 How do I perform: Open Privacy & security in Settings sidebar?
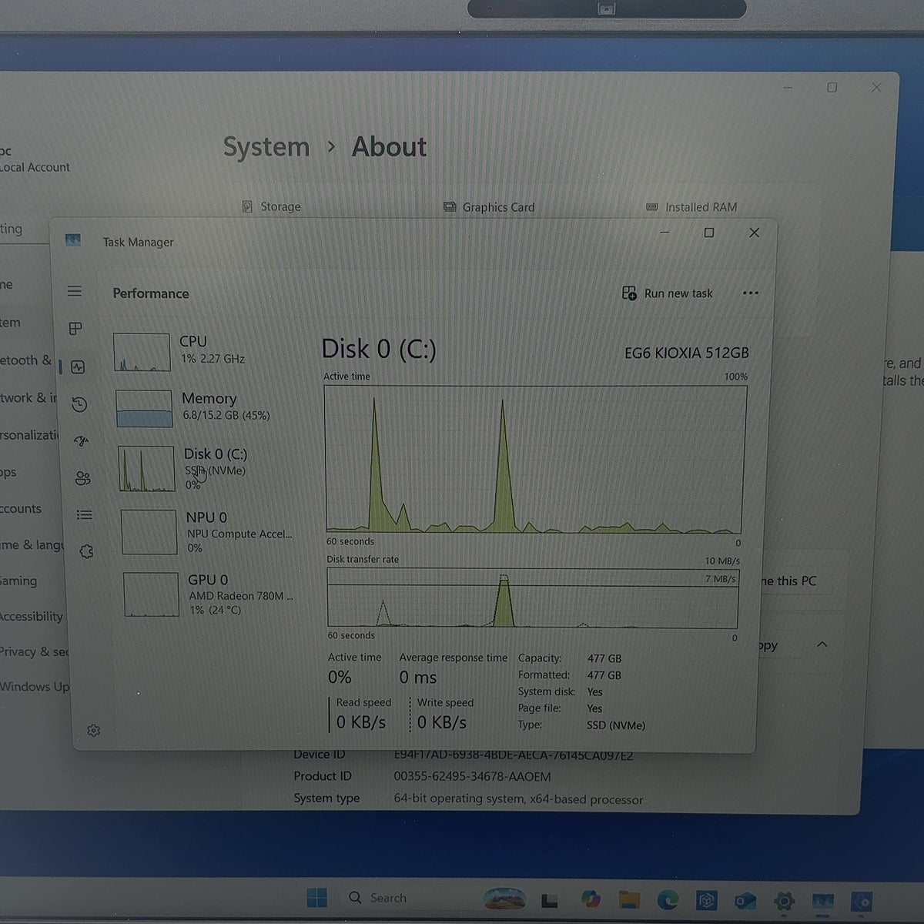[35, 651]
